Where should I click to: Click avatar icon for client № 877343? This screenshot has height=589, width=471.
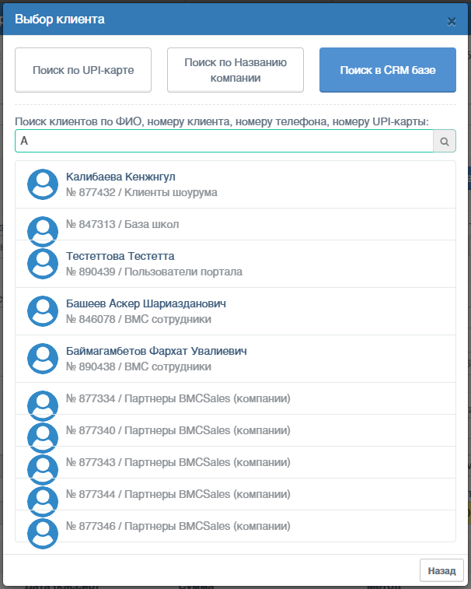(x=43, y=470)
